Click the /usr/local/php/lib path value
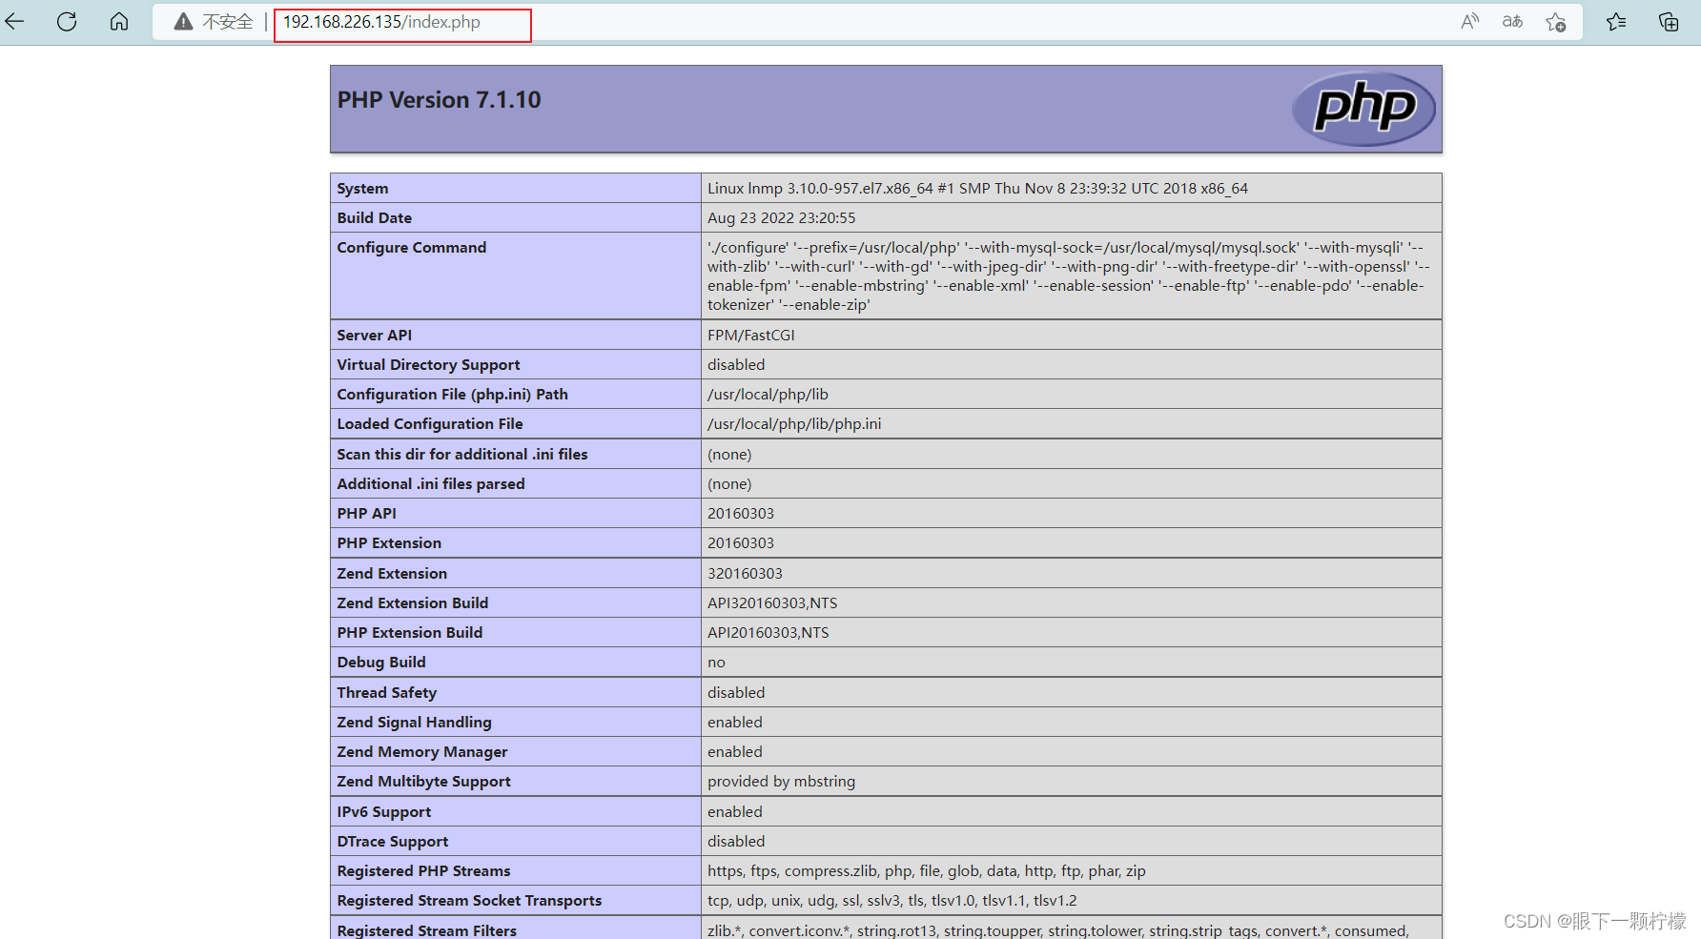Image resolution: width=1701 pixels, height=939 pixels. pos(768,395)
